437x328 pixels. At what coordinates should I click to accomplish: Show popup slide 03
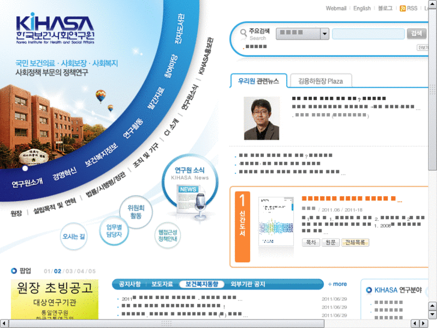pyautogui.click(x=69, y=271)
